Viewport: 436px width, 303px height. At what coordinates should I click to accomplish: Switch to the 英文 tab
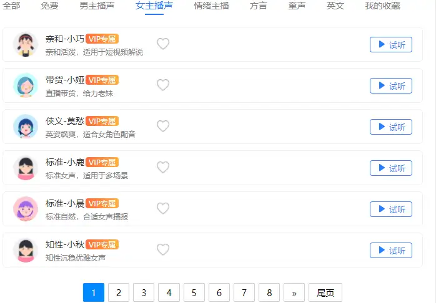(x=335, y=6)
